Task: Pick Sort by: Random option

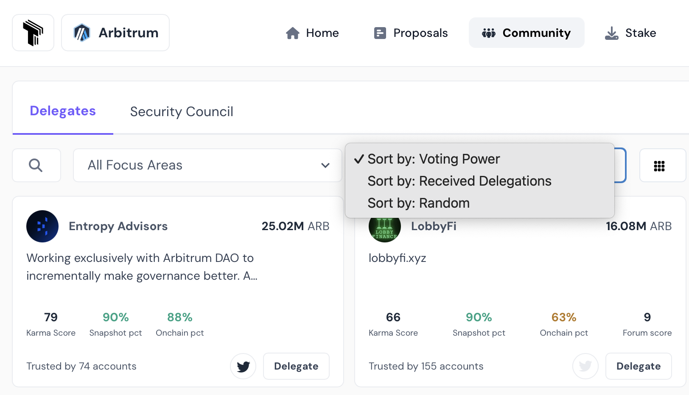Action: 418,203
